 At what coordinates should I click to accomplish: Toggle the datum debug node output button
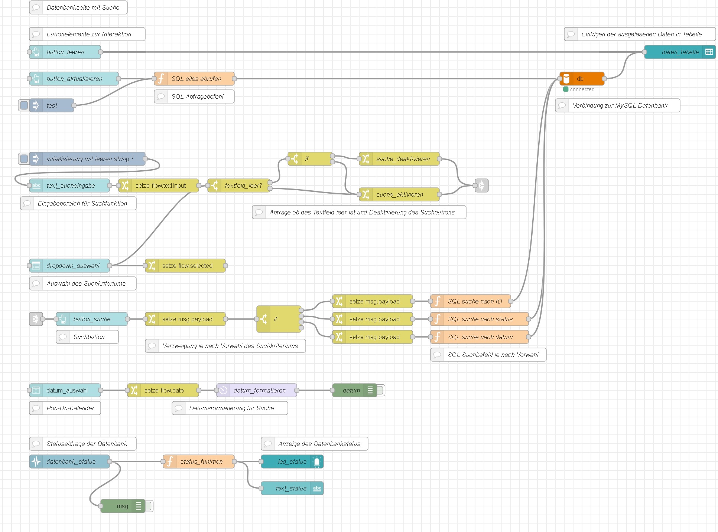click(381, 390)
